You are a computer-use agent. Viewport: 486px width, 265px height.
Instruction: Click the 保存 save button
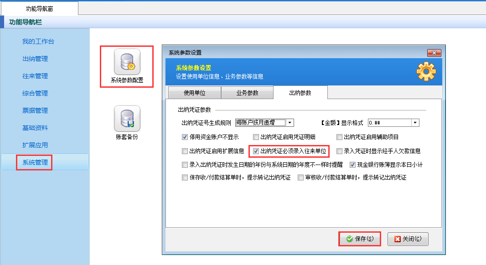click(360, 239)
